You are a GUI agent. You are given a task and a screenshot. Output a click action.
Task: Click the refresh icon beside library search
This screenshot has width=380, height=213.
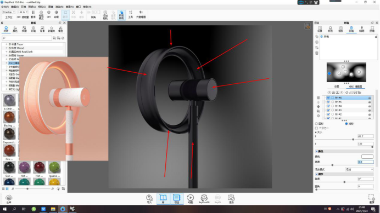(63, 38)
